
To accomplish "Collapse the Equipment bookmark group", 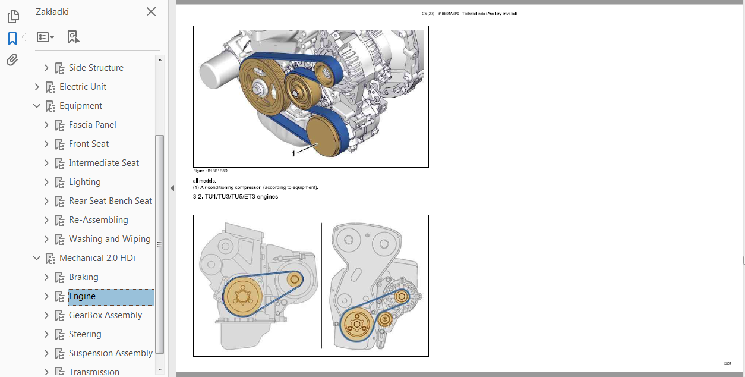I will coord(37,106).
